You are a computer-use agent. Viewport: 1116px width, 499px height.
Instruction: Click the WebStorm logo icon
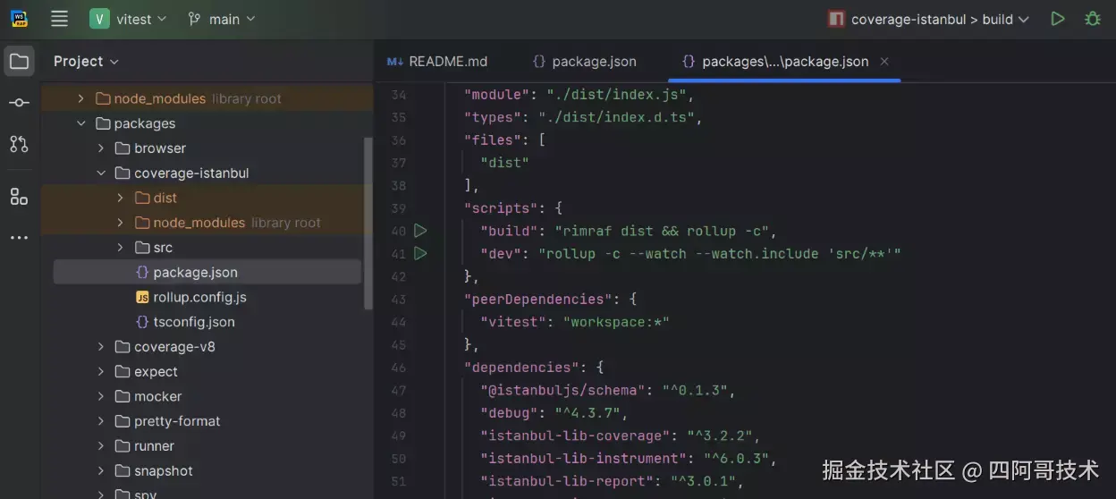pos(20,19)
